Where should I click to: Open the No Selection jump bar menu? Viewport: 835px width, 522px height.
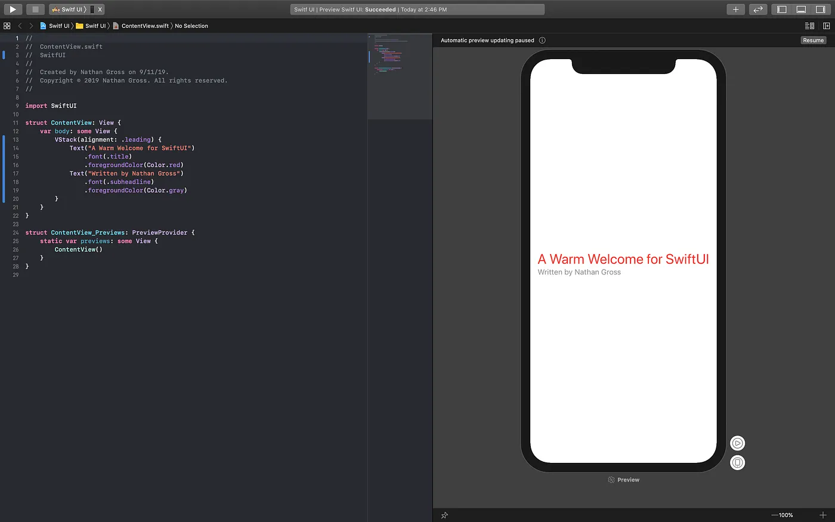click(191, 26)
